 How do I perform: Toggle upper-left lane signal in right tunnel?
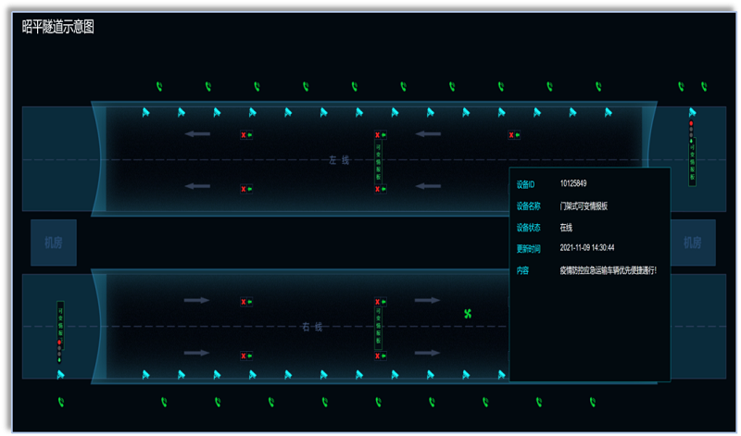coord(246,302)
